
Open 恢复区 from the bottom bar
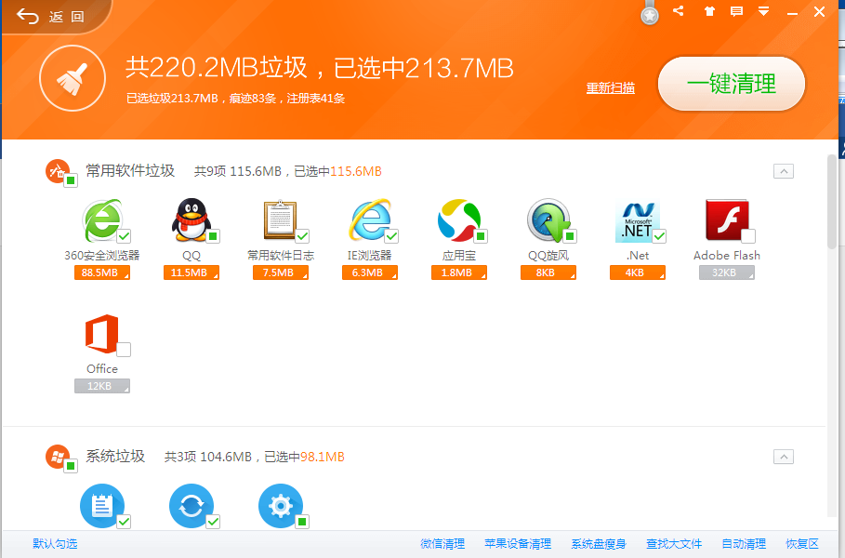pyautogui.click(x=802, y=544)
